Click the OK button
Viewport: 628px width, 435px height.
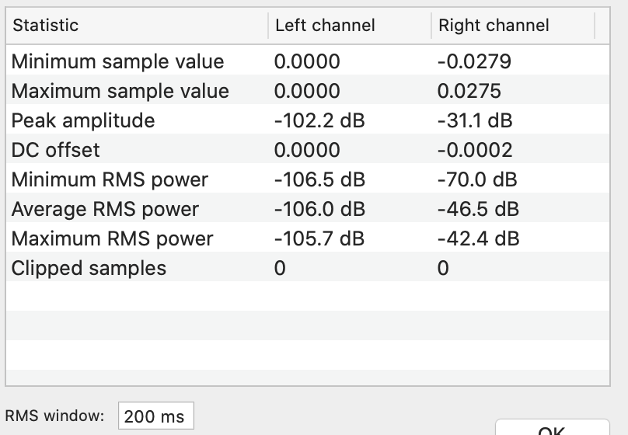click(x=553, y=428)
